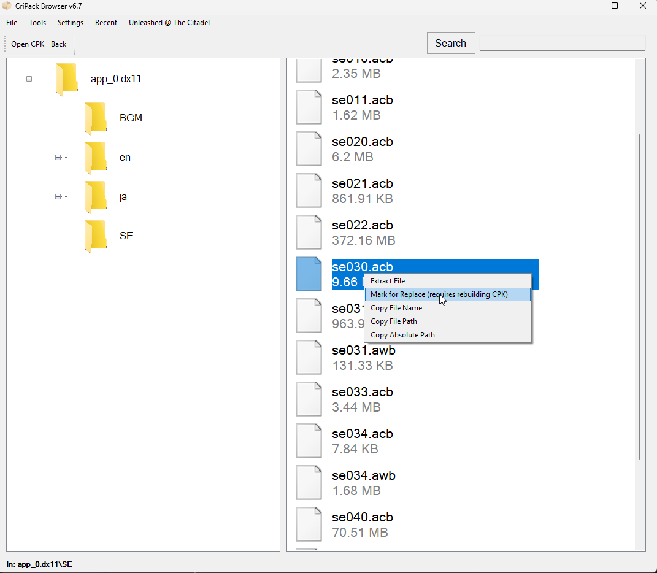Click the se011.acb file icon

[x=309, y=107]
